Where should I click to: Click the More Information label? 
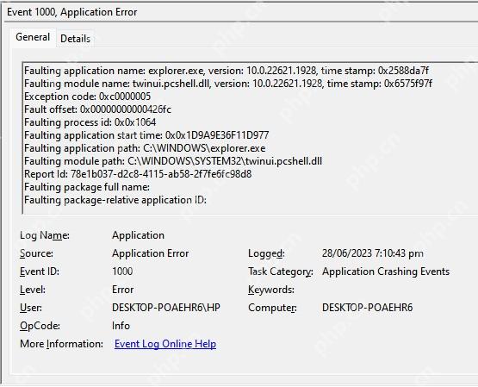tap(61, 344)
